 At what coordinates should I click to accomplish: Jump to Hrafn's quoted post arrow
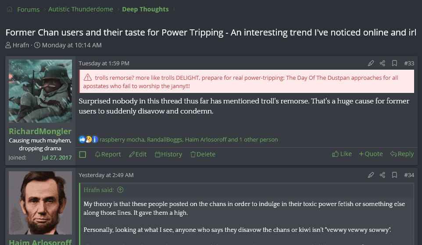120,190
